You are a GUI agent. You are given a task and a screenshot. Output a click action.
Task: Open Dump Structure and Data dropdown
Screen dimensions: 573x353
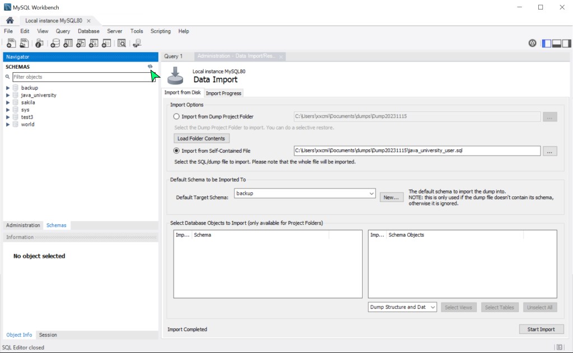[402, 307]
